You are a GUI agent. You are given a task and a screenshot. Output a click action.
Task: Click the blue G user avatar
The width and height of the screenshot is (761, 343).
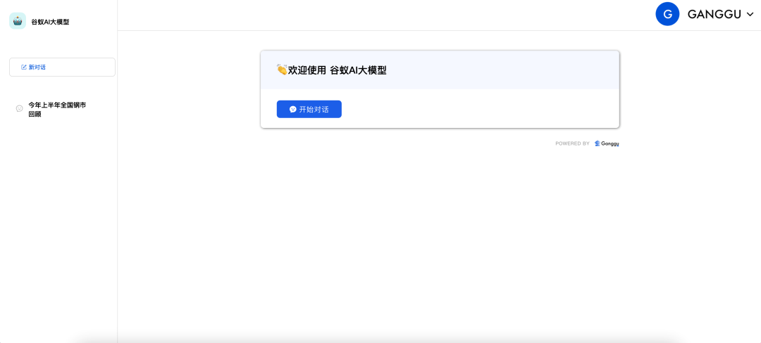coord(667,14)
